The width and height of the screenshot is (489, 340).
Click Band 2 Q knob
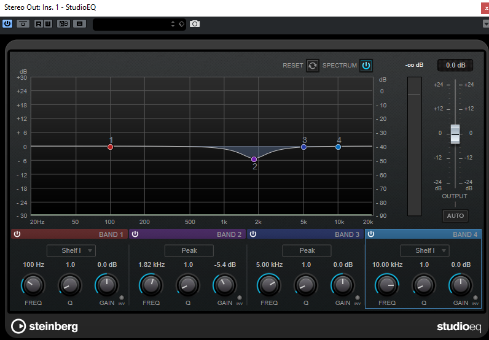[188, 285]
